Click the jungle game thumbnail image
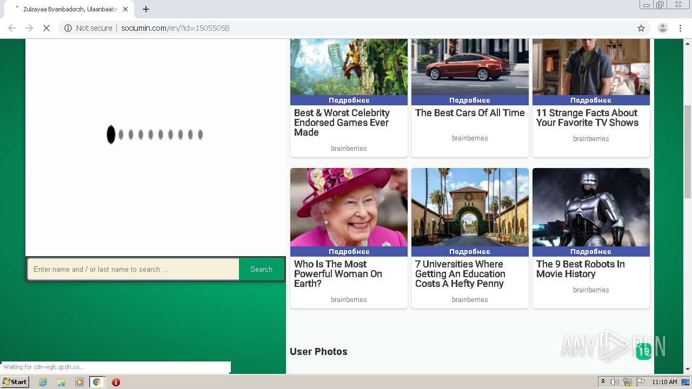This screenshot has height=389, width=692. (x=349, y=67)
